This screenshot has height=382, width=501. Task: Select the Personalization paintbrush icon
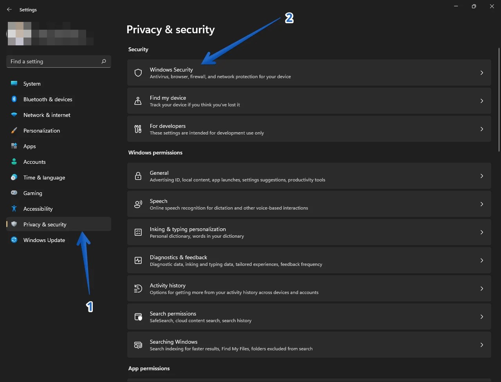pos(14,131)
